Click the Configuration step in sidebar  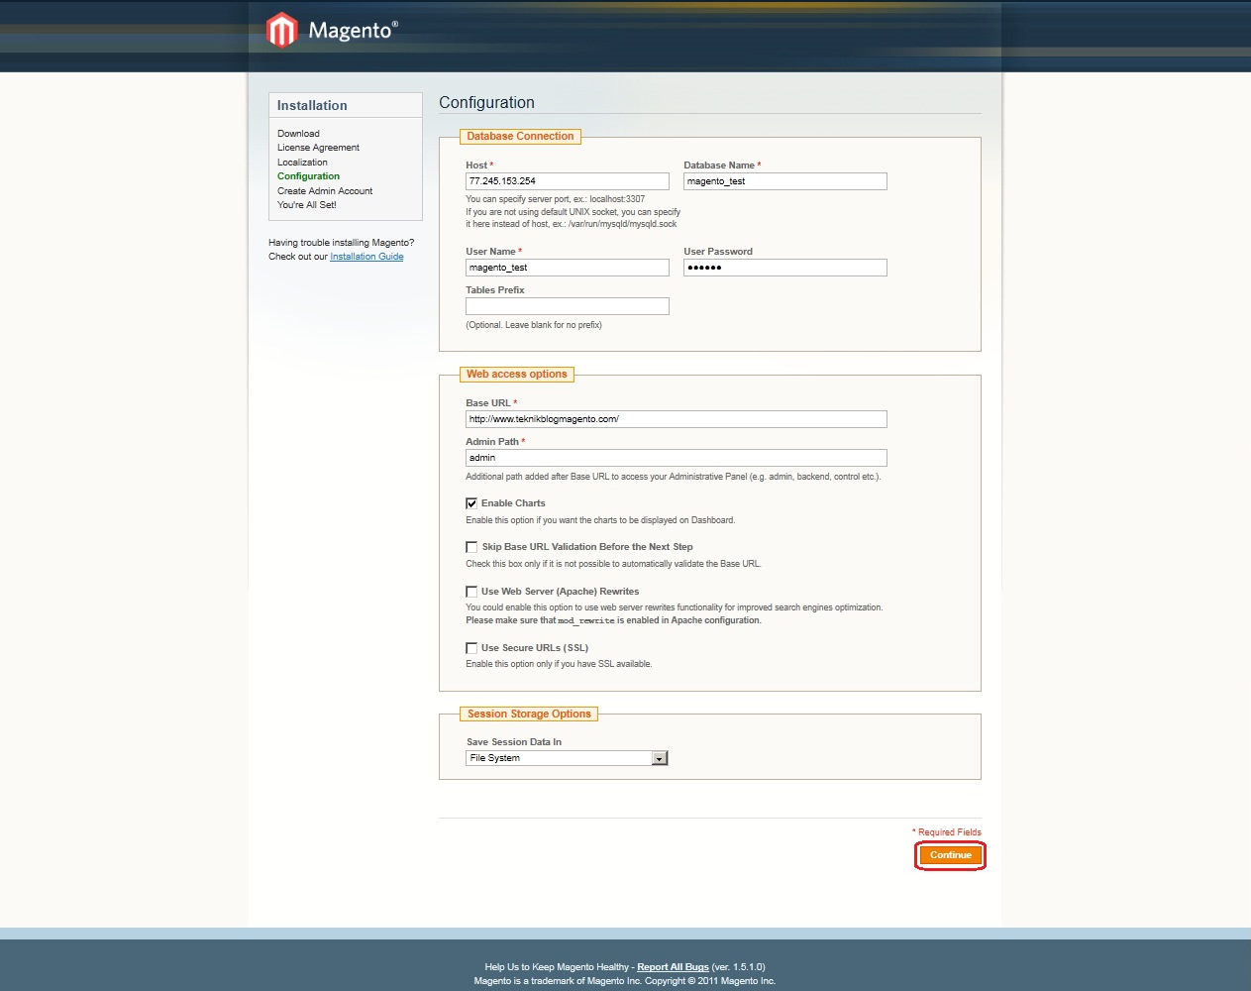308,176
